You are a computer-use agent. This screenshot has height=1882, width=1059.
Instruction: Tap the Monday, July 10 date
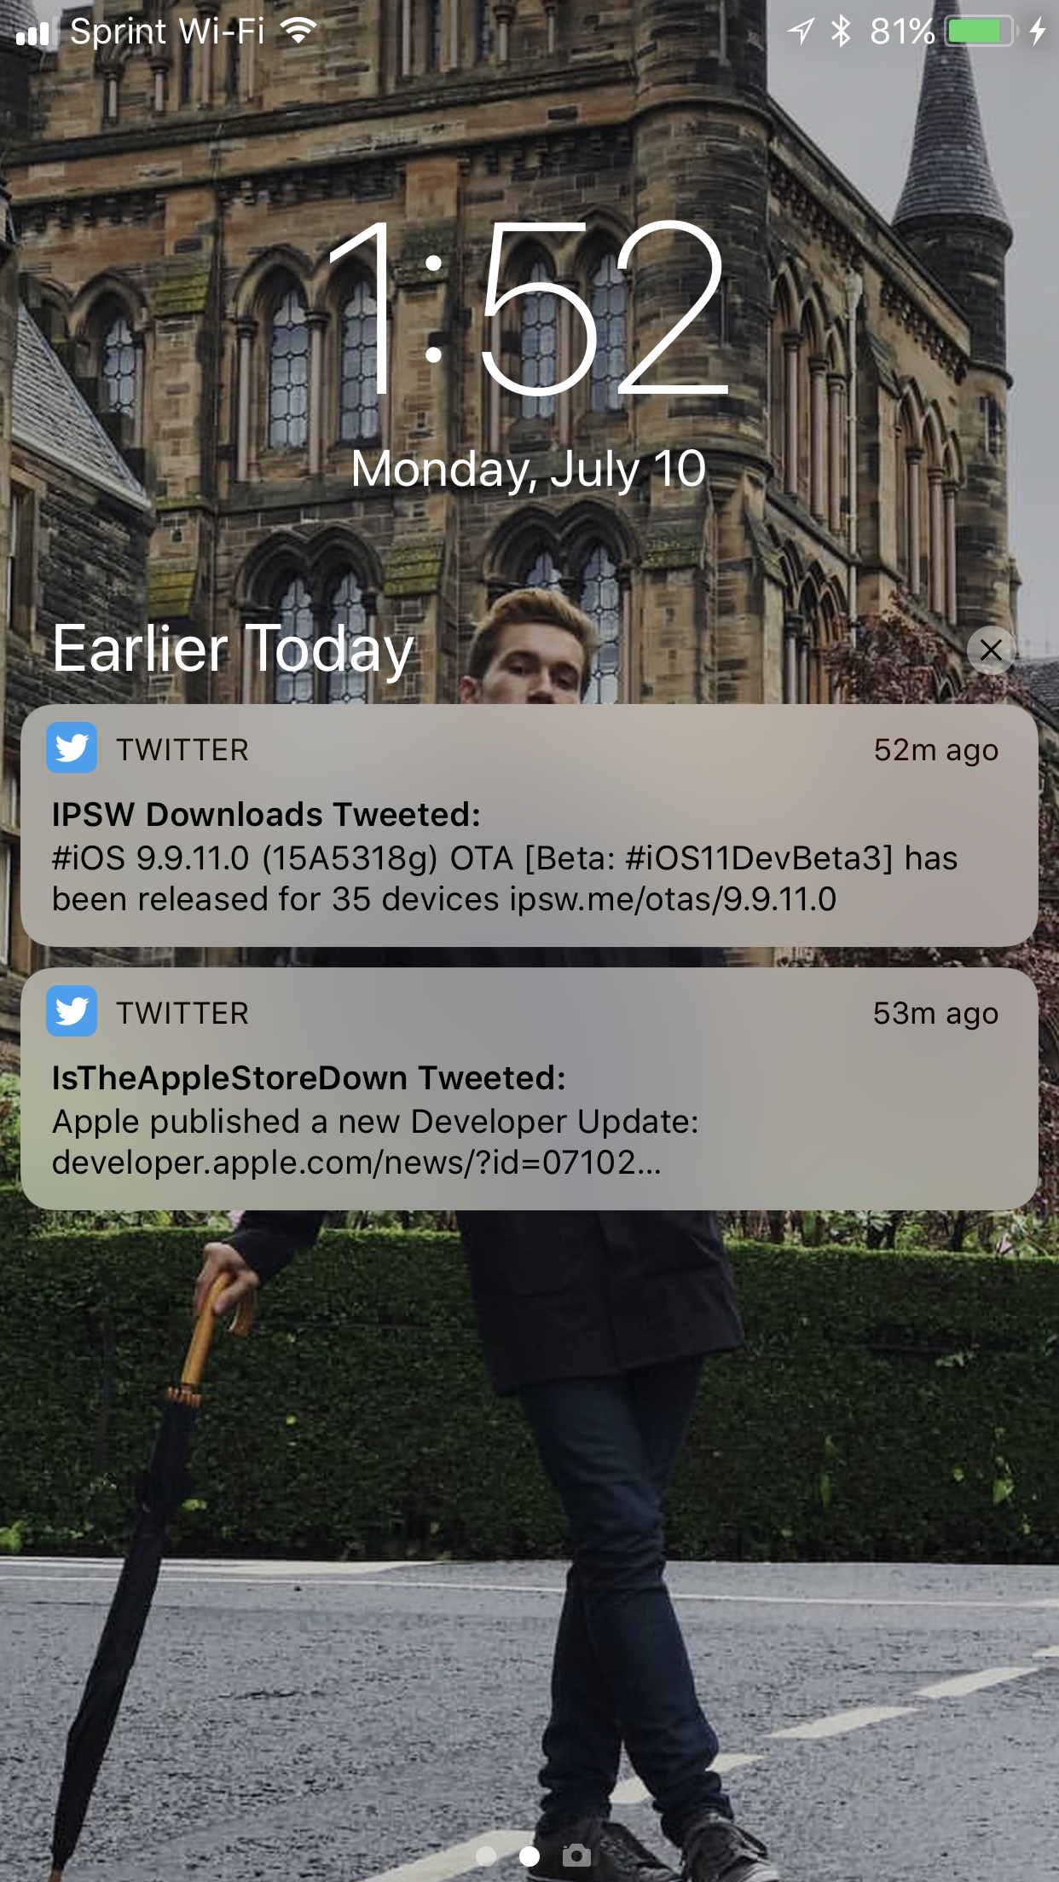click(x=529, y=470)
